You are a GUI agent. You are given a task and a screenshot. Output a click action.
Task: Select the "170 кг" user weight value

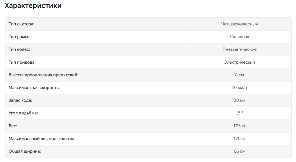coord(239,139)
